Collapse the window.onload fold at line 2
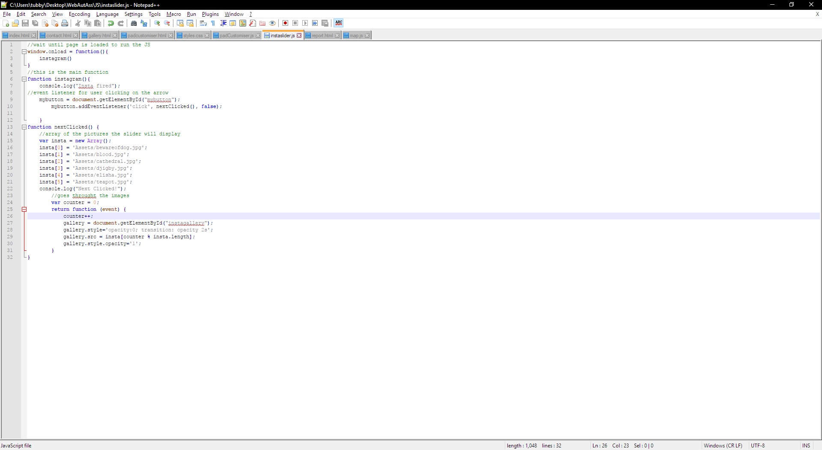Screen dimensions: 822x450 (x=24, y=51)
